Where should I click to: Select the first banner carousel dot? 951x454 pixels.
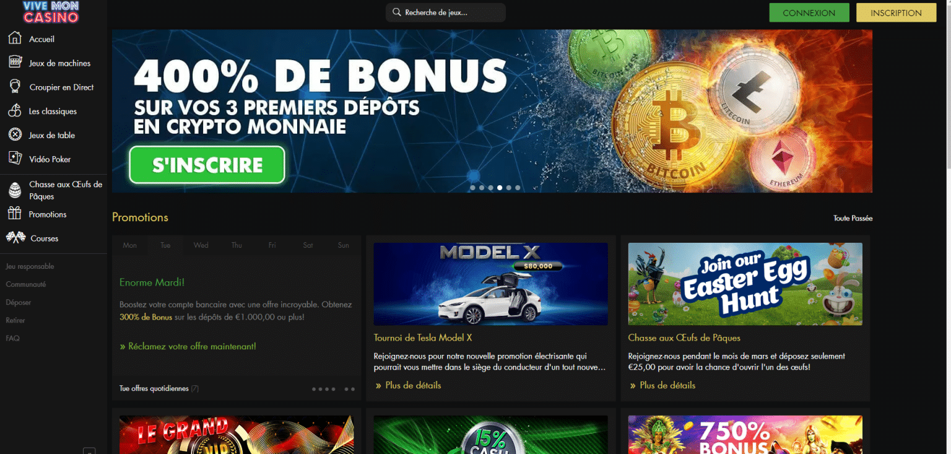(473, 188)
